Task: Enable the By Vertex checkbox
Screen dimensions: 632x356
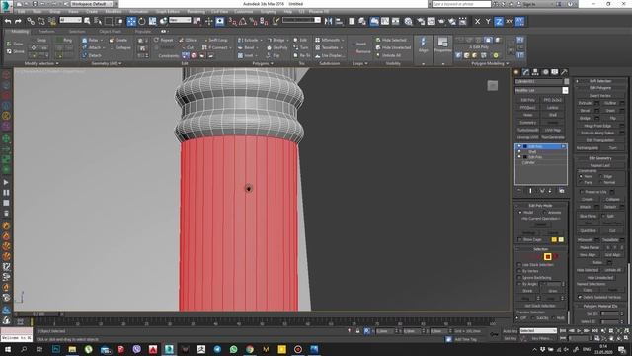Action: point(519,271)
